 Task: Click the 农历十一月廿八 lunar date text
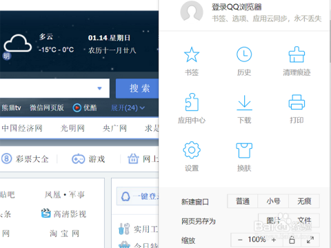pos(112,50)
